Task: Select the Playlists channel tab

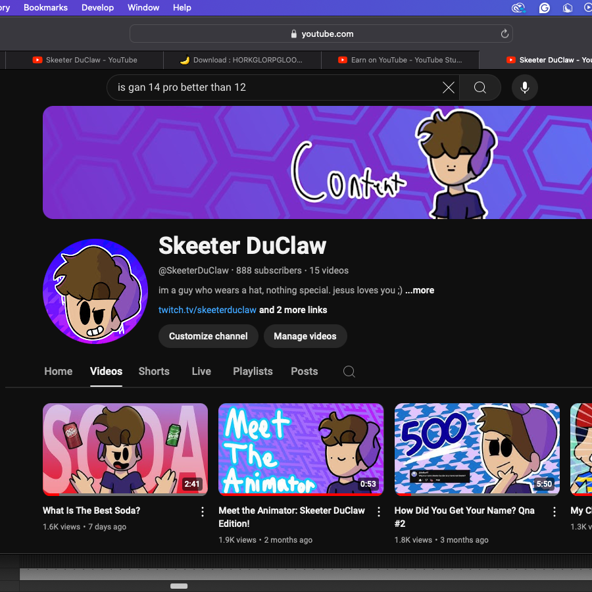Action: [253, 372]
